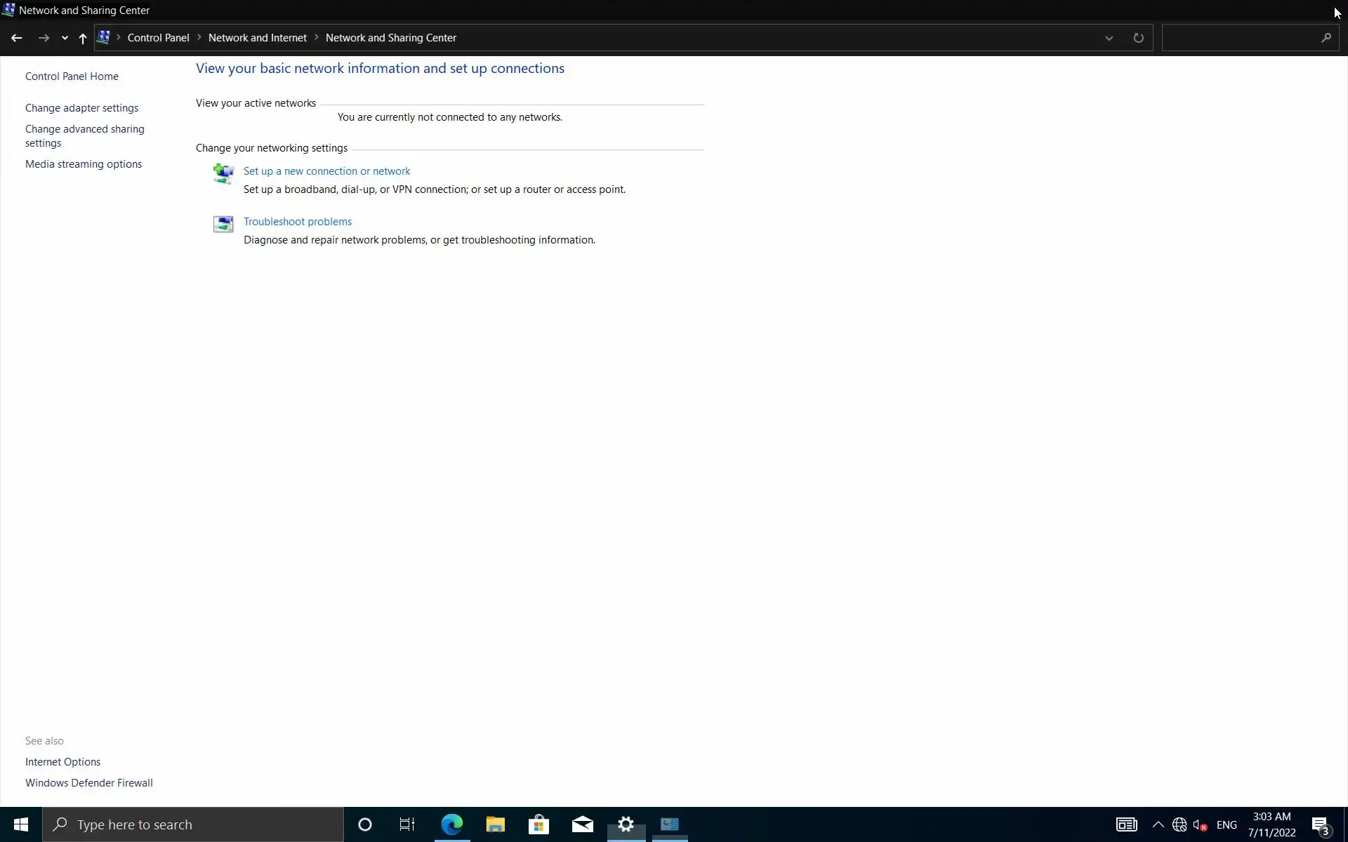Expand the recent locations dropdown arrow

click(x=65, y=39)
